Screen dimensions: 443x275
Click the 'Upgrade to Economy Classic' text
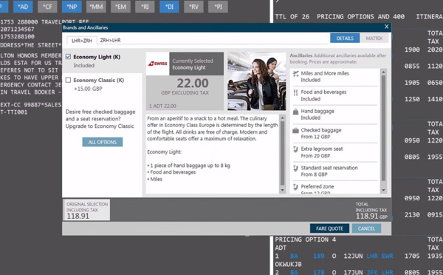click(x=100, y=126)
